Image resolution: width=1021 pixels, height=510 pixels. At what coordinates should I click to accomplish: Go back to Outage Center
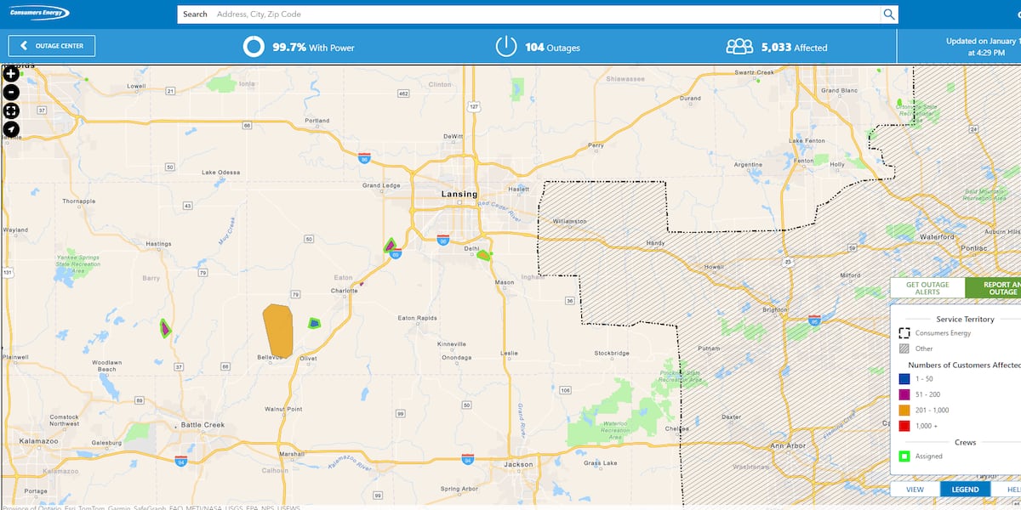coord(52,46)
